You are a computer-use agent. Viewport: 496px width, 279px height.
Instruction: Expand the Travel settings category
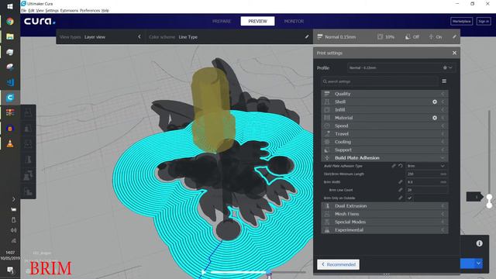384,134
